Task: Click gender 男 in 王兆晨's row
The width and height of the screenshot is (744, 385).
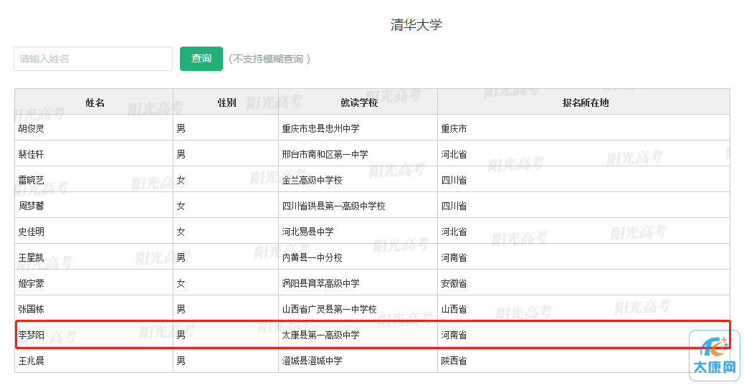Action: [181, 361]
